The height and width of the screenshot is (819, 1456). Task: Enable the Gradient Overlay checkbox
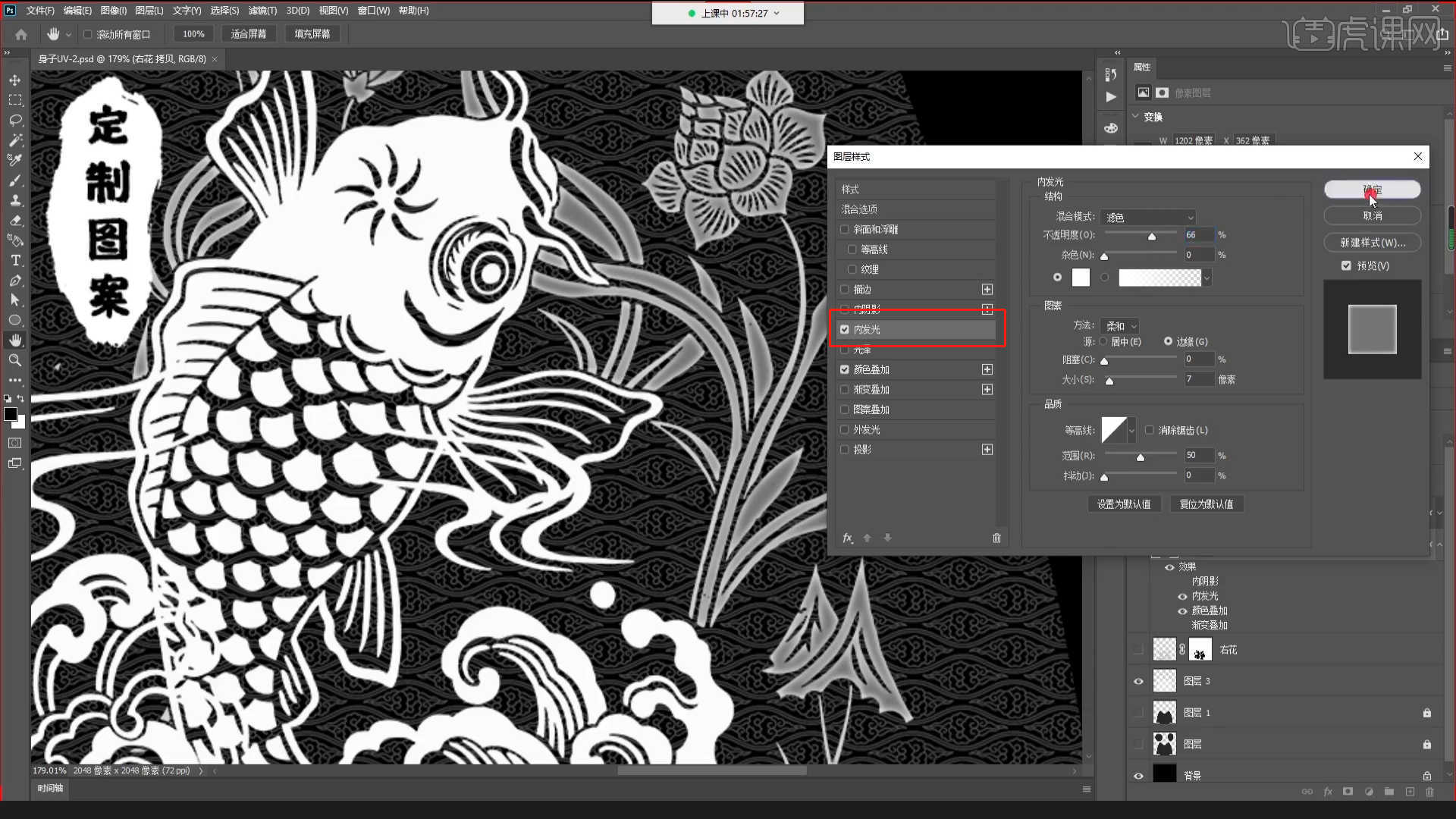(845, 389)
